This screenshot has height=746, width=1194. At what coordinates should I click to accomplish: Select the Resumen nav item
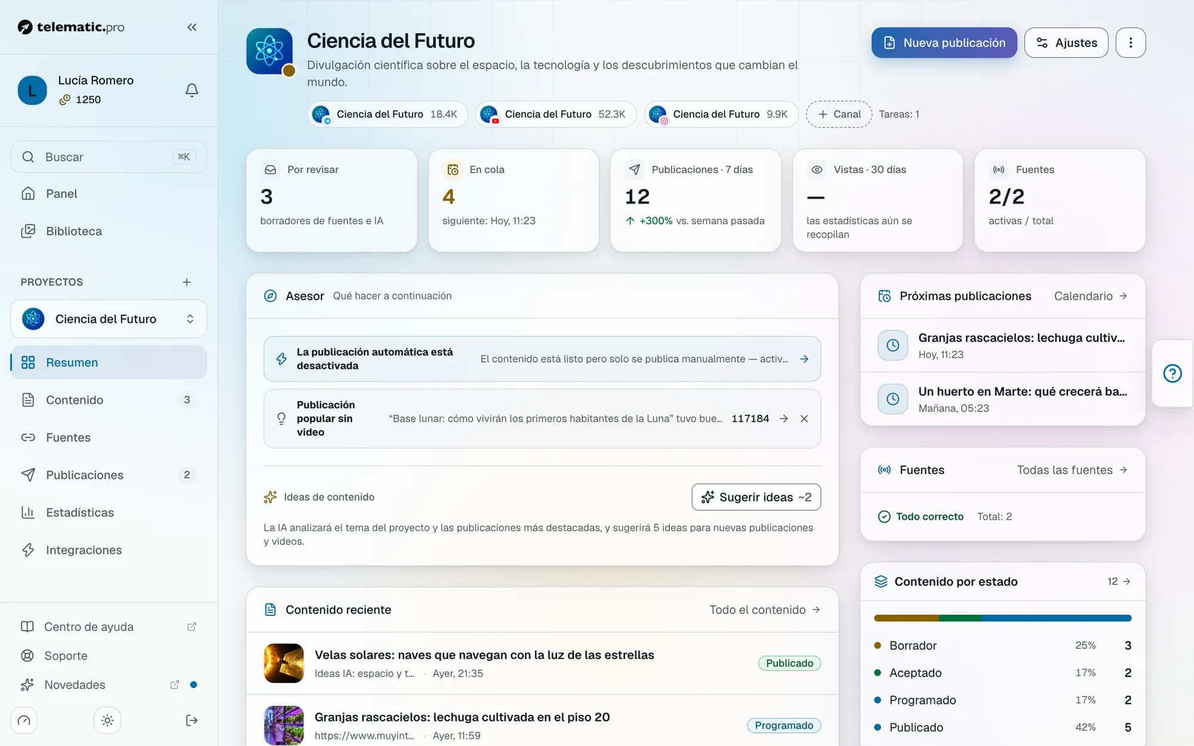[x=109, y=362]
